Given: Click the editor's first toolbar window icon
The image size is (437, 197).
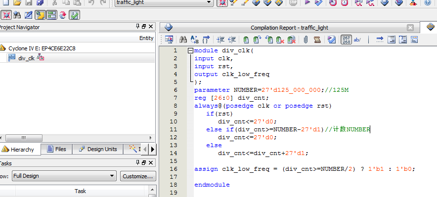Looking at the screenshot, I should (169, 39).
